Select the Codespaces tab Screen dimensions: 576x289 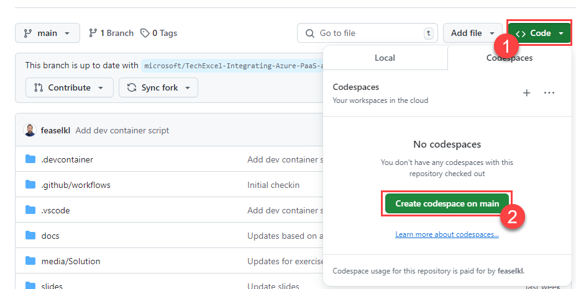pos(509,58)
